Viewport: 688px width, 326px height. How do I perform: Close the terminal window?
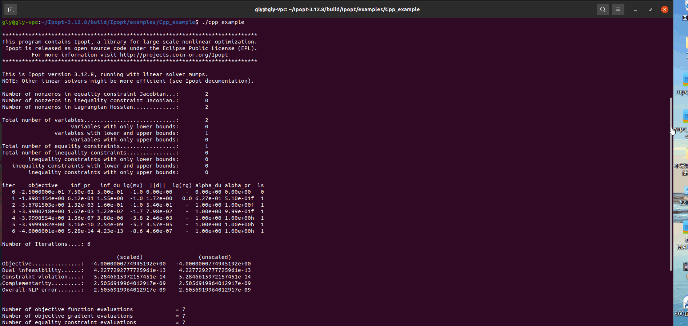(665, 9)
